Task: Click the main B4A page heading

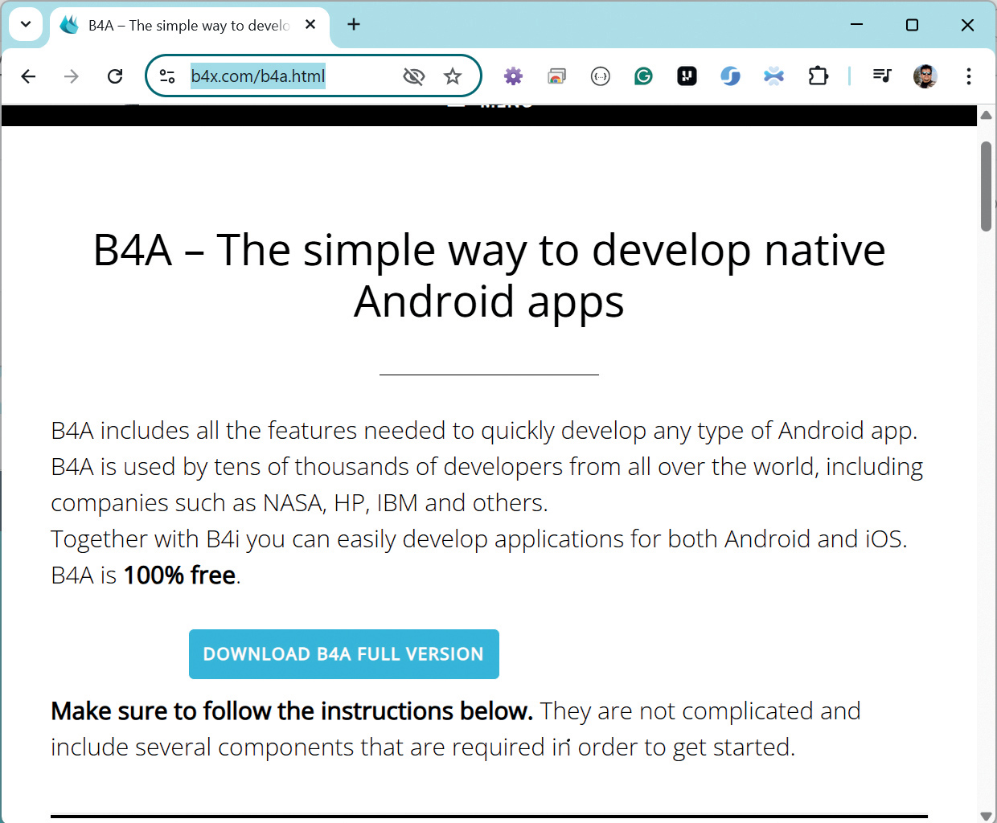Action: point(489,276)
